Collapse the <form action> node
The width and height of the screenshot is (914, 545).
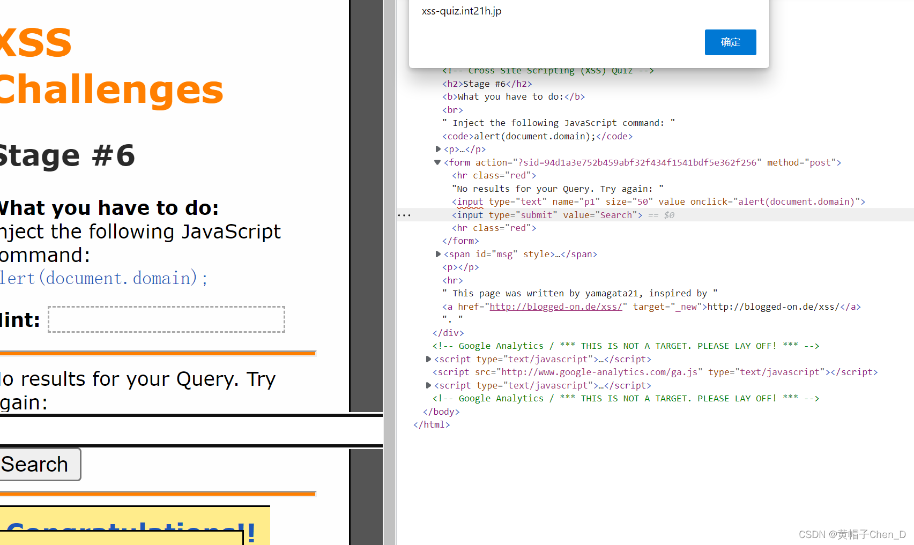437,162
